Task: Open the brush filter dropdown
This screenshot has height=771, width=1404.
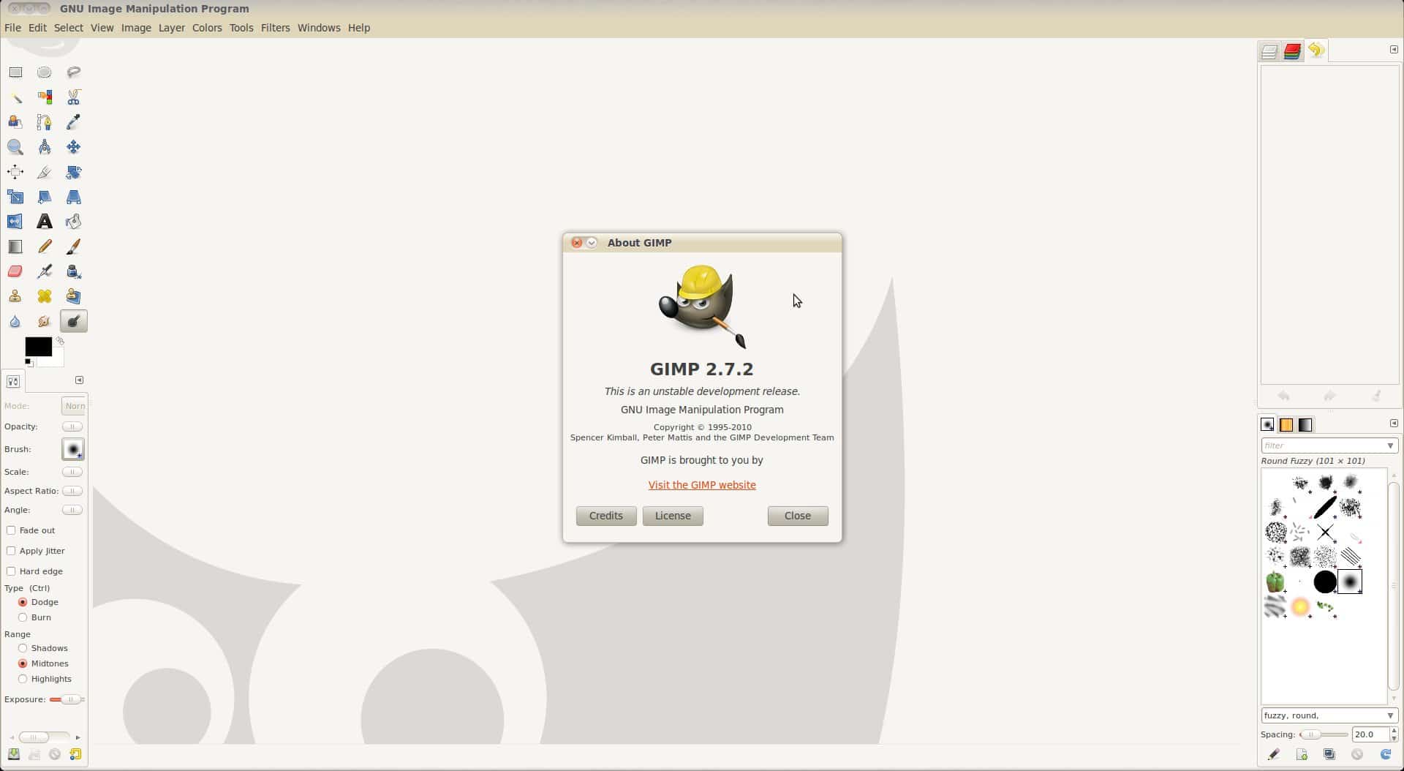Action: (x=1389, y=445)
